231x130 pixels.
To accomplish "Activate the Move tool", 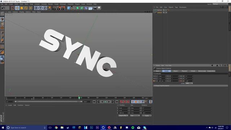I will coord(17,8).
